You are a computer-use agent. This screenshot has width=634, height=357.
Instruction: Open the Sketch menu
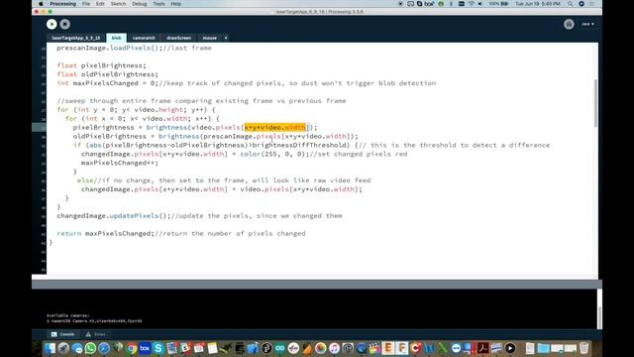click(x=118, y=4)
